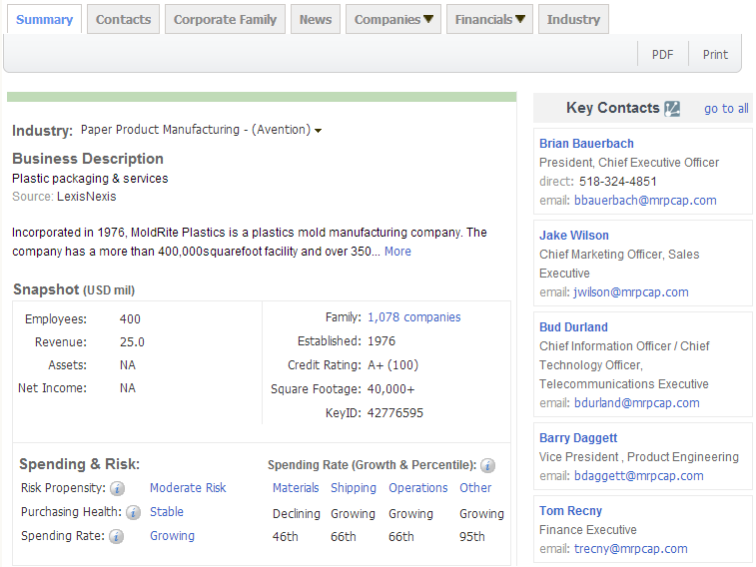Switch to the Corporate Family tab
The image size is (756, 567).
[226, 19]
